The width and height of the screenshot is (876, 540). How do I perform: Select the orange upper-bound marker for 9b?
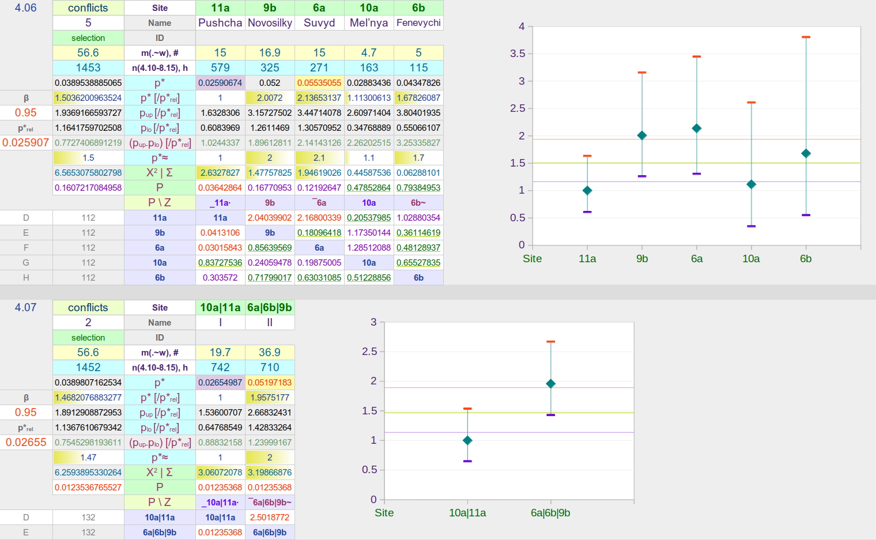point(642,73)
